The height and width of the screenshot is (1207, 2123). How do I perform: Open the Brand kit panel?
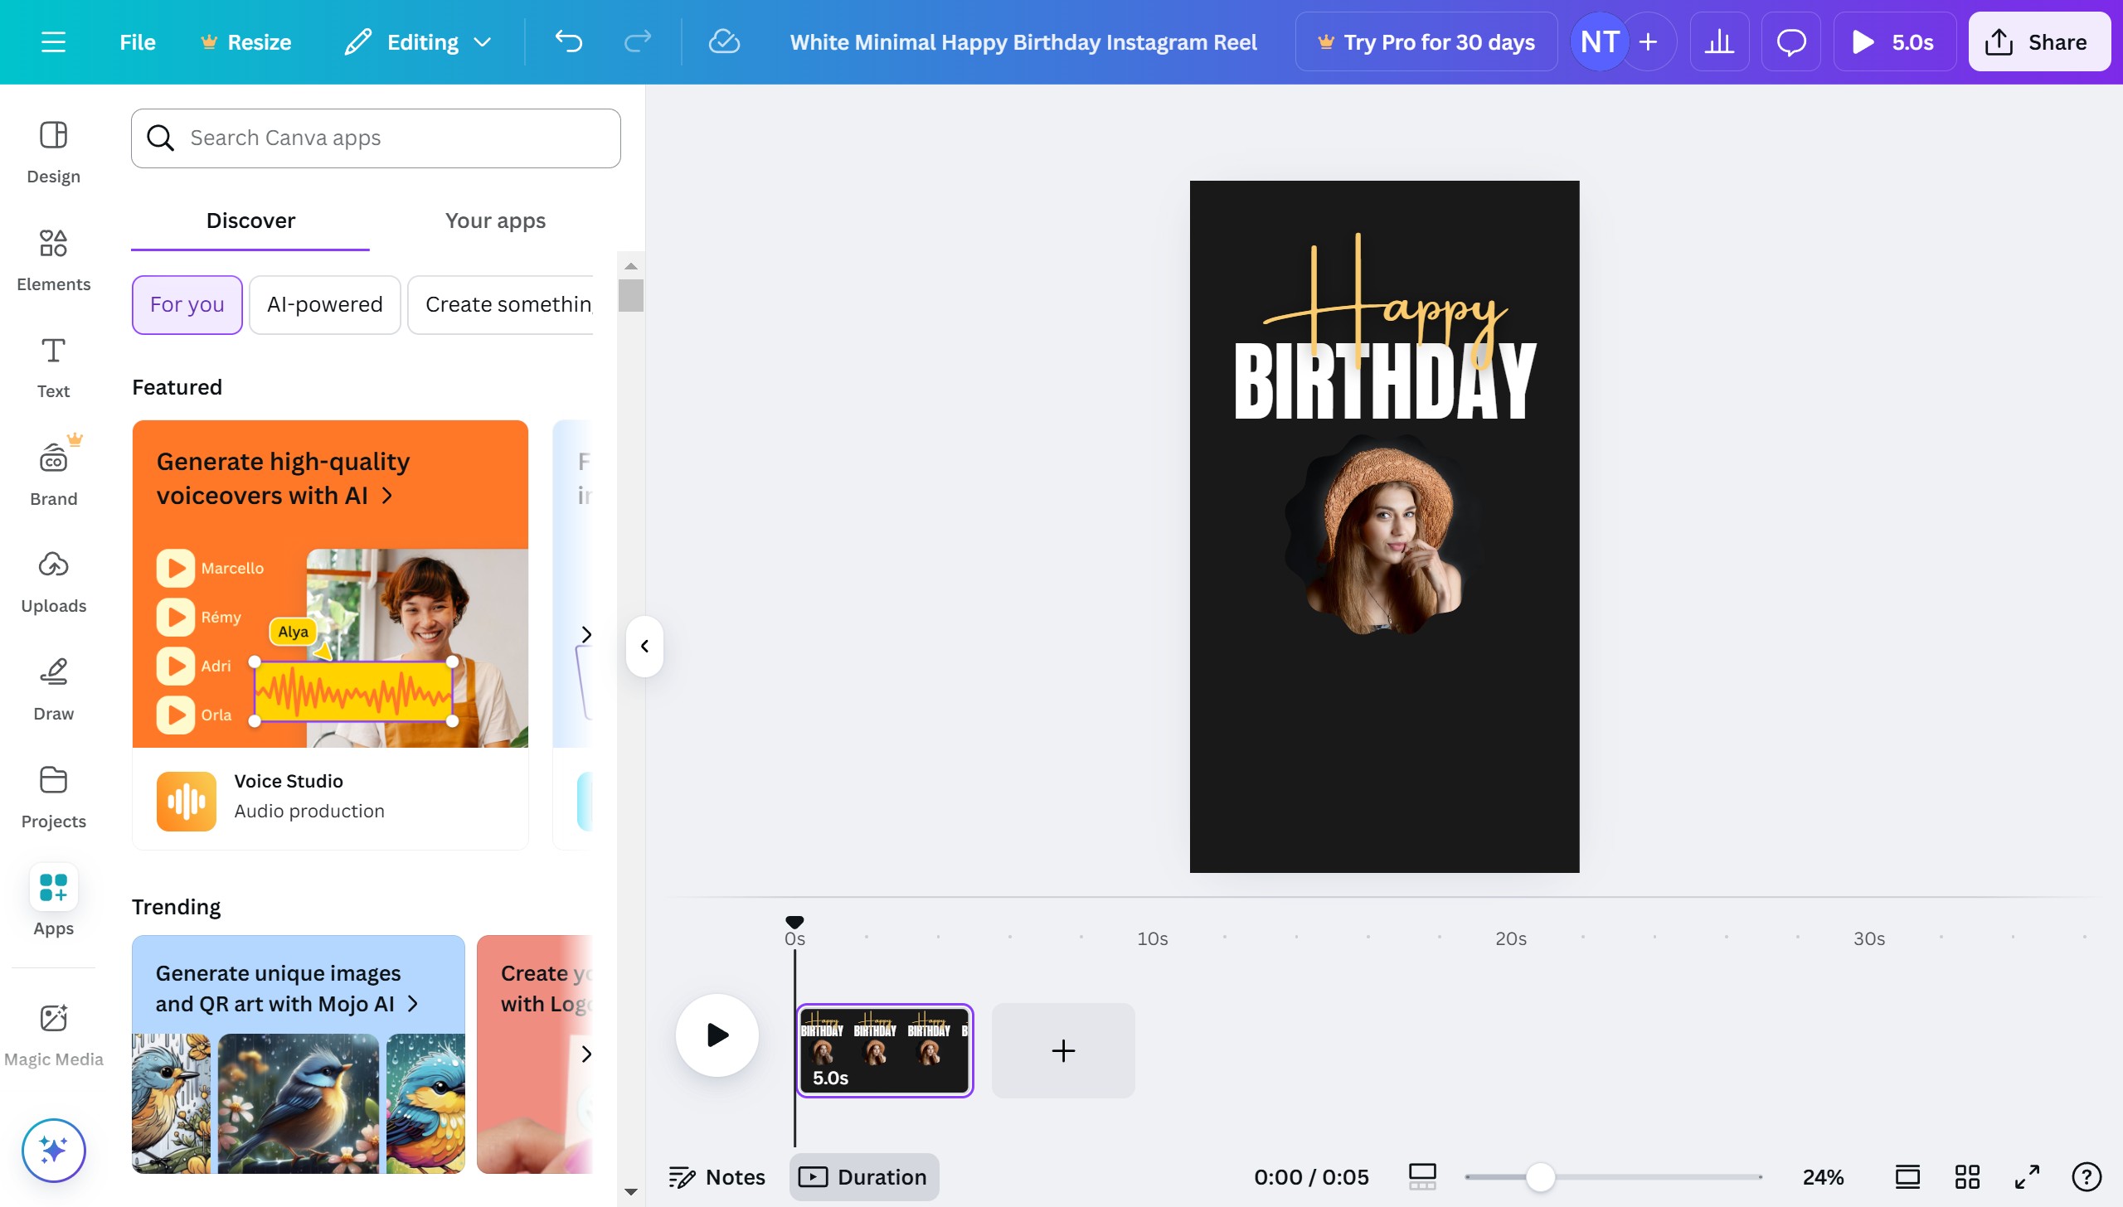pyautogui.click(x=53, y=474)
